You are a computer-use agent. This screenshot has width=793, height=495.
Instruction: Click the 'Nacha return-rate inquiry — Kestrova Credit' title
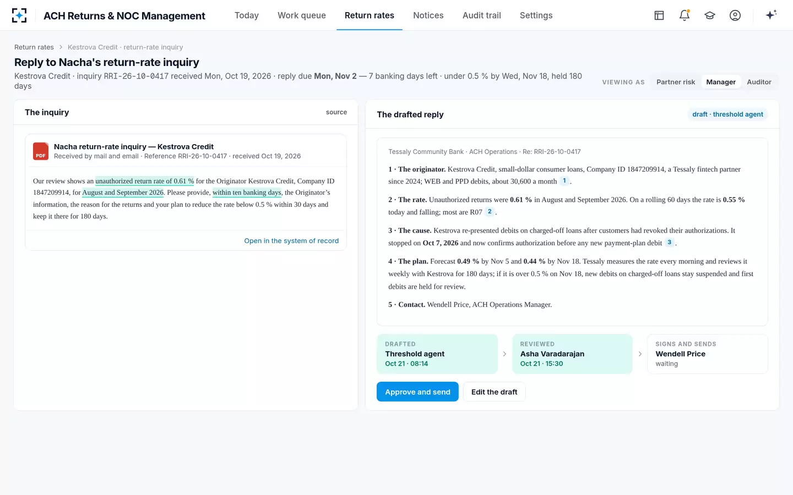pos(134,147)
